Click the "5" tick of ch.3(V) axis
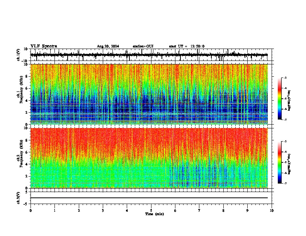The image size is (306, 236). click(27, 192)
